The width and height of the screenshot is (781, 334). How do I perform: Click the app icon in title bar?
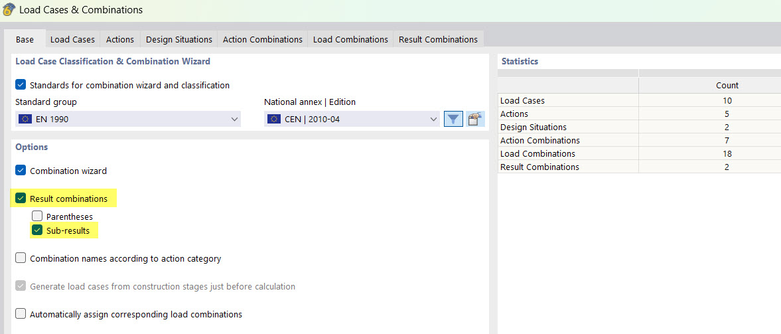pyautogui.click(x=9, y=9)
